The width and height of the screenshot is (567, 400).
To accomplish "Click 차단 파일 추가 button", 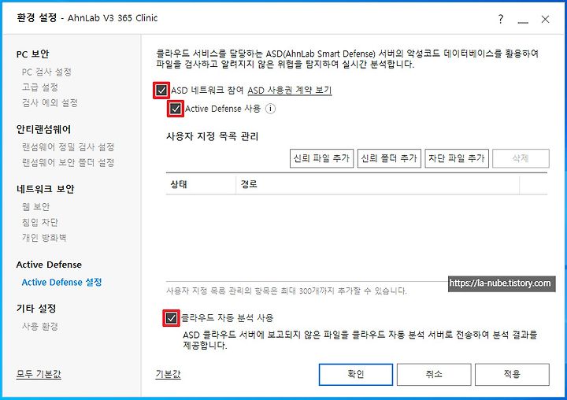I will [457, 158].
